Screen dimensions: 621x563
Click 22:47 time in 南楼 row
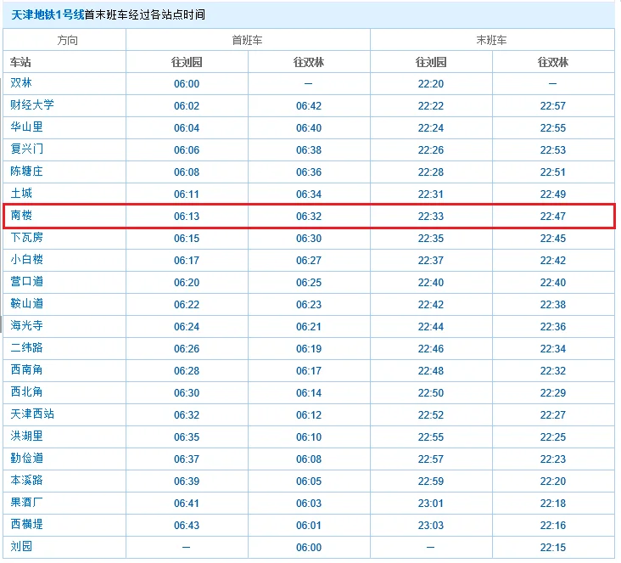(x=553, y=217)
